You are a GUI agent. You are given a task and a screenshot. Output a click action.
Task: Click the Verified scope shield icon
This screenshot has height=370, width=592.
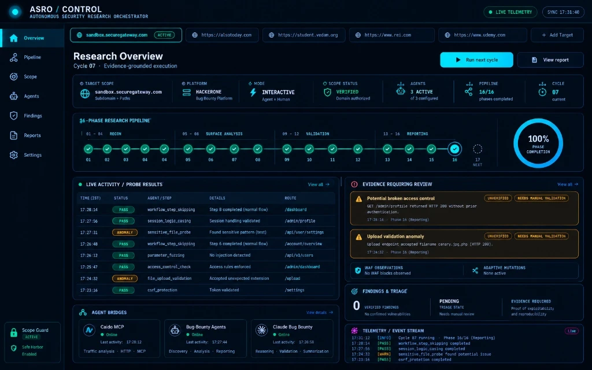[x=327, y=92]
